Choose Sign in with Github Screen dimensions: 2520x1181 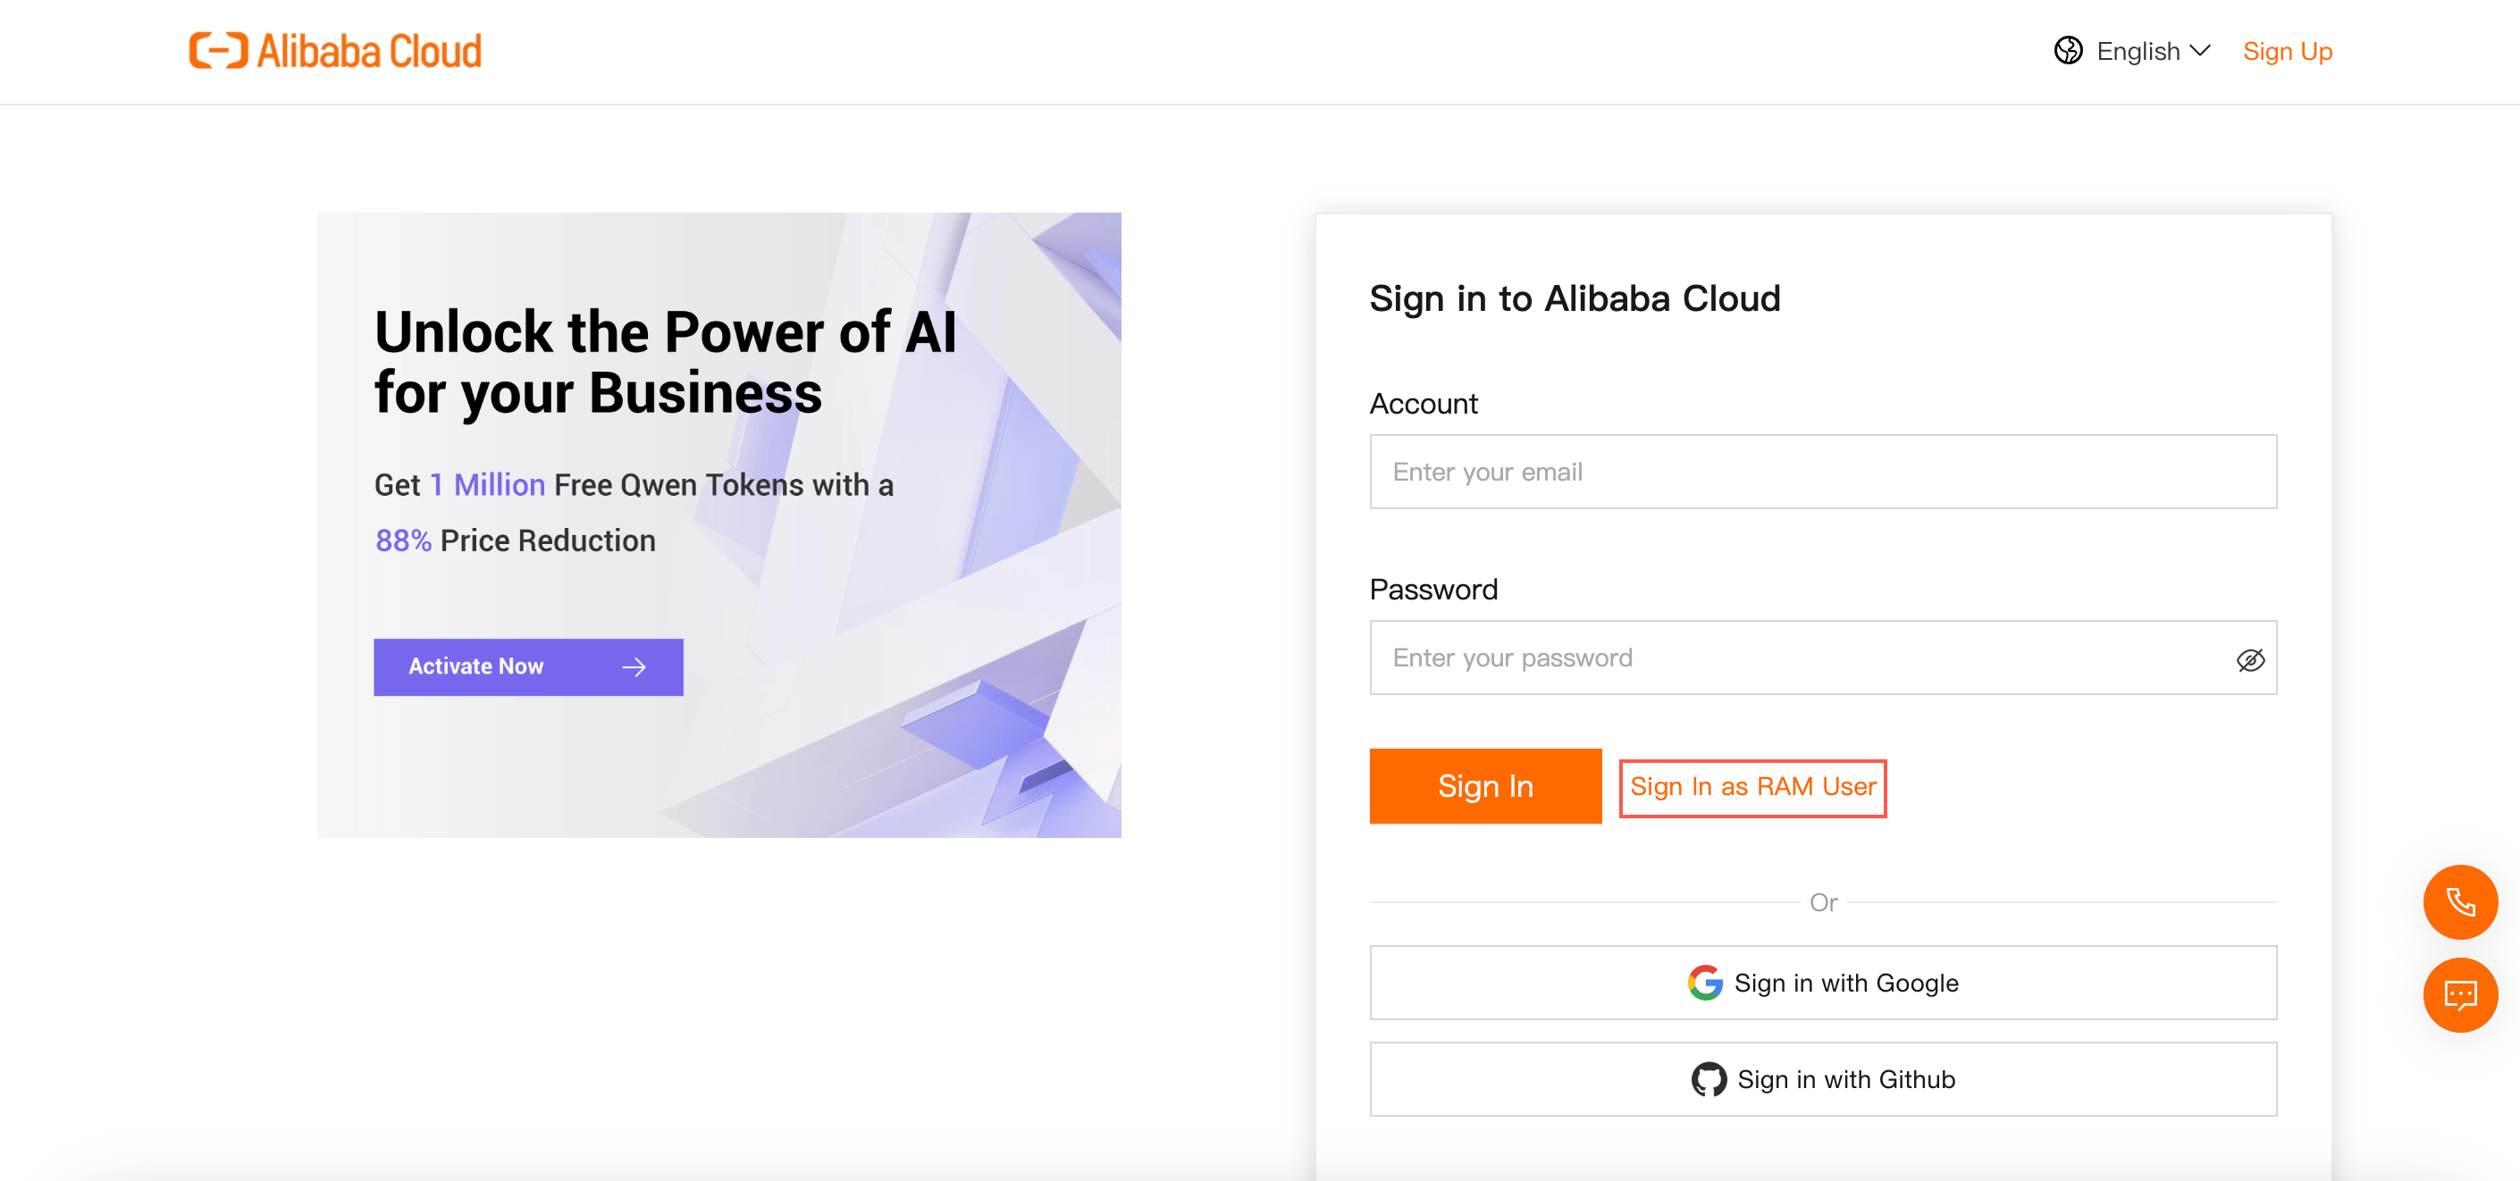(1822, 1079)
